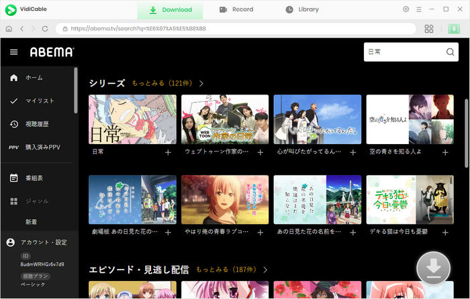Screen dimensions: 470x299
Task: Open デキる猫は今日も憂鬱 thumbnail
Action: pos(410,200)
